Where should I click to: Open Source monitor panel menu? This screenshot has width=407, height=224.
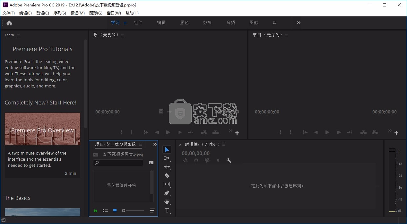click(x=122, y=35)
